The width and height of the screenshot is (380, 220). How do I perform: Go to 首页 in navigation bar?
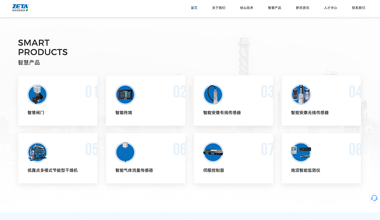(x=194, y=8)
